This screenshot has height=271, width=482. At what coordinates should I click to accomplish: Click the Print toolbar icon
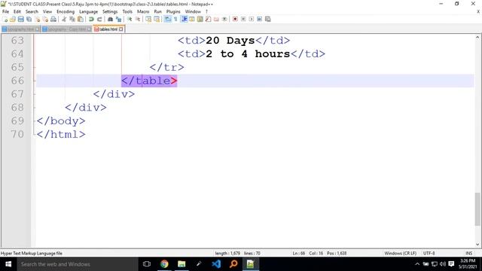53,19
